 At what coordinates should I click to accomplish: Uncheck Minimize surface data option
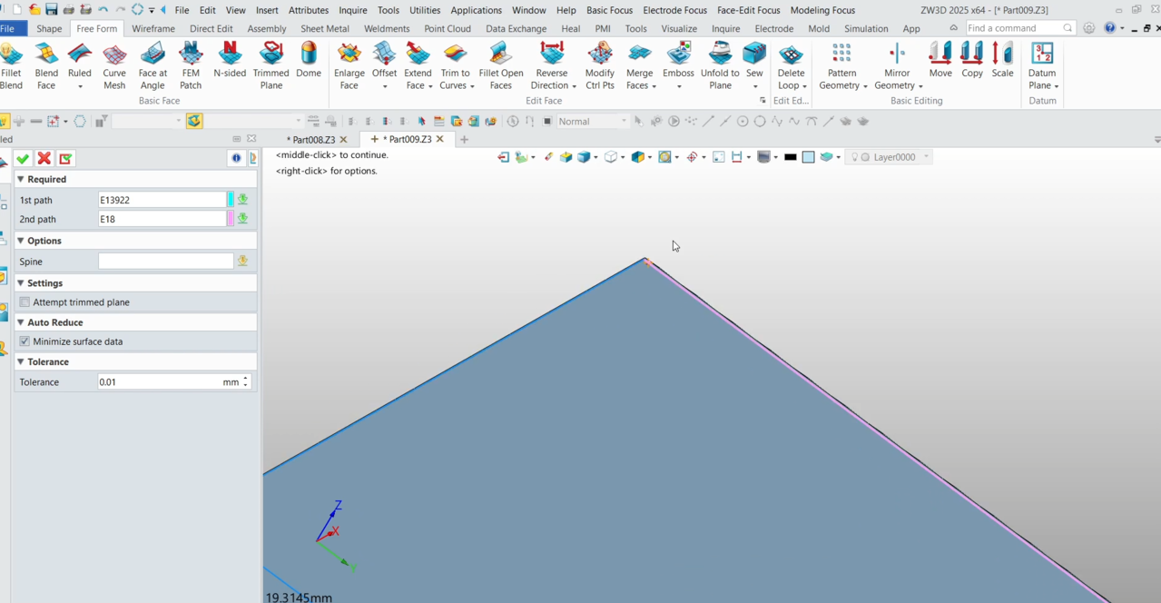pos(25,341)
